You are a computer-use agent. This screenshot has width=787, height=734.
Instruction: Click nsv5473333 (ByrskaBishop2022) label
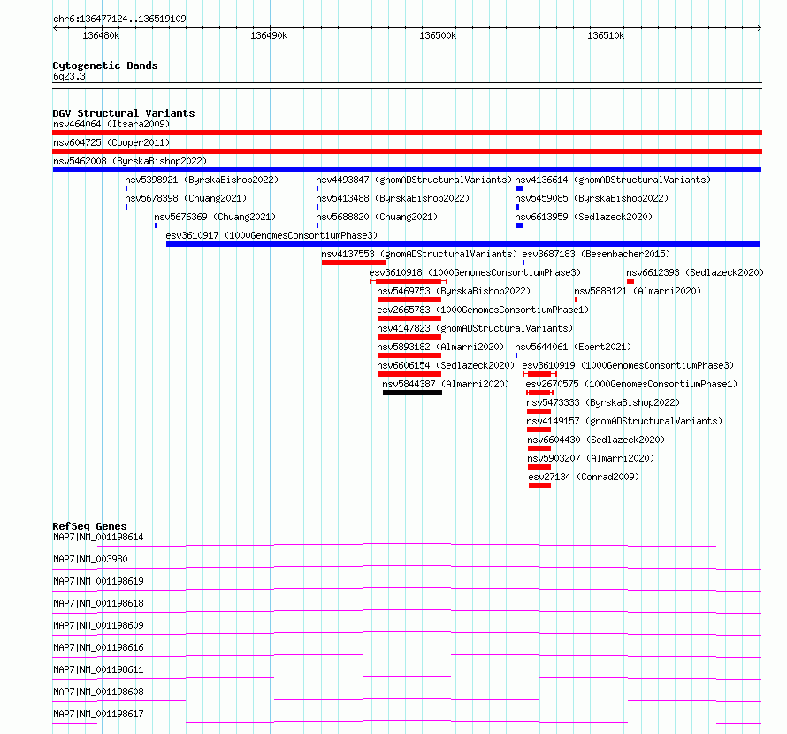coord(603,402)
